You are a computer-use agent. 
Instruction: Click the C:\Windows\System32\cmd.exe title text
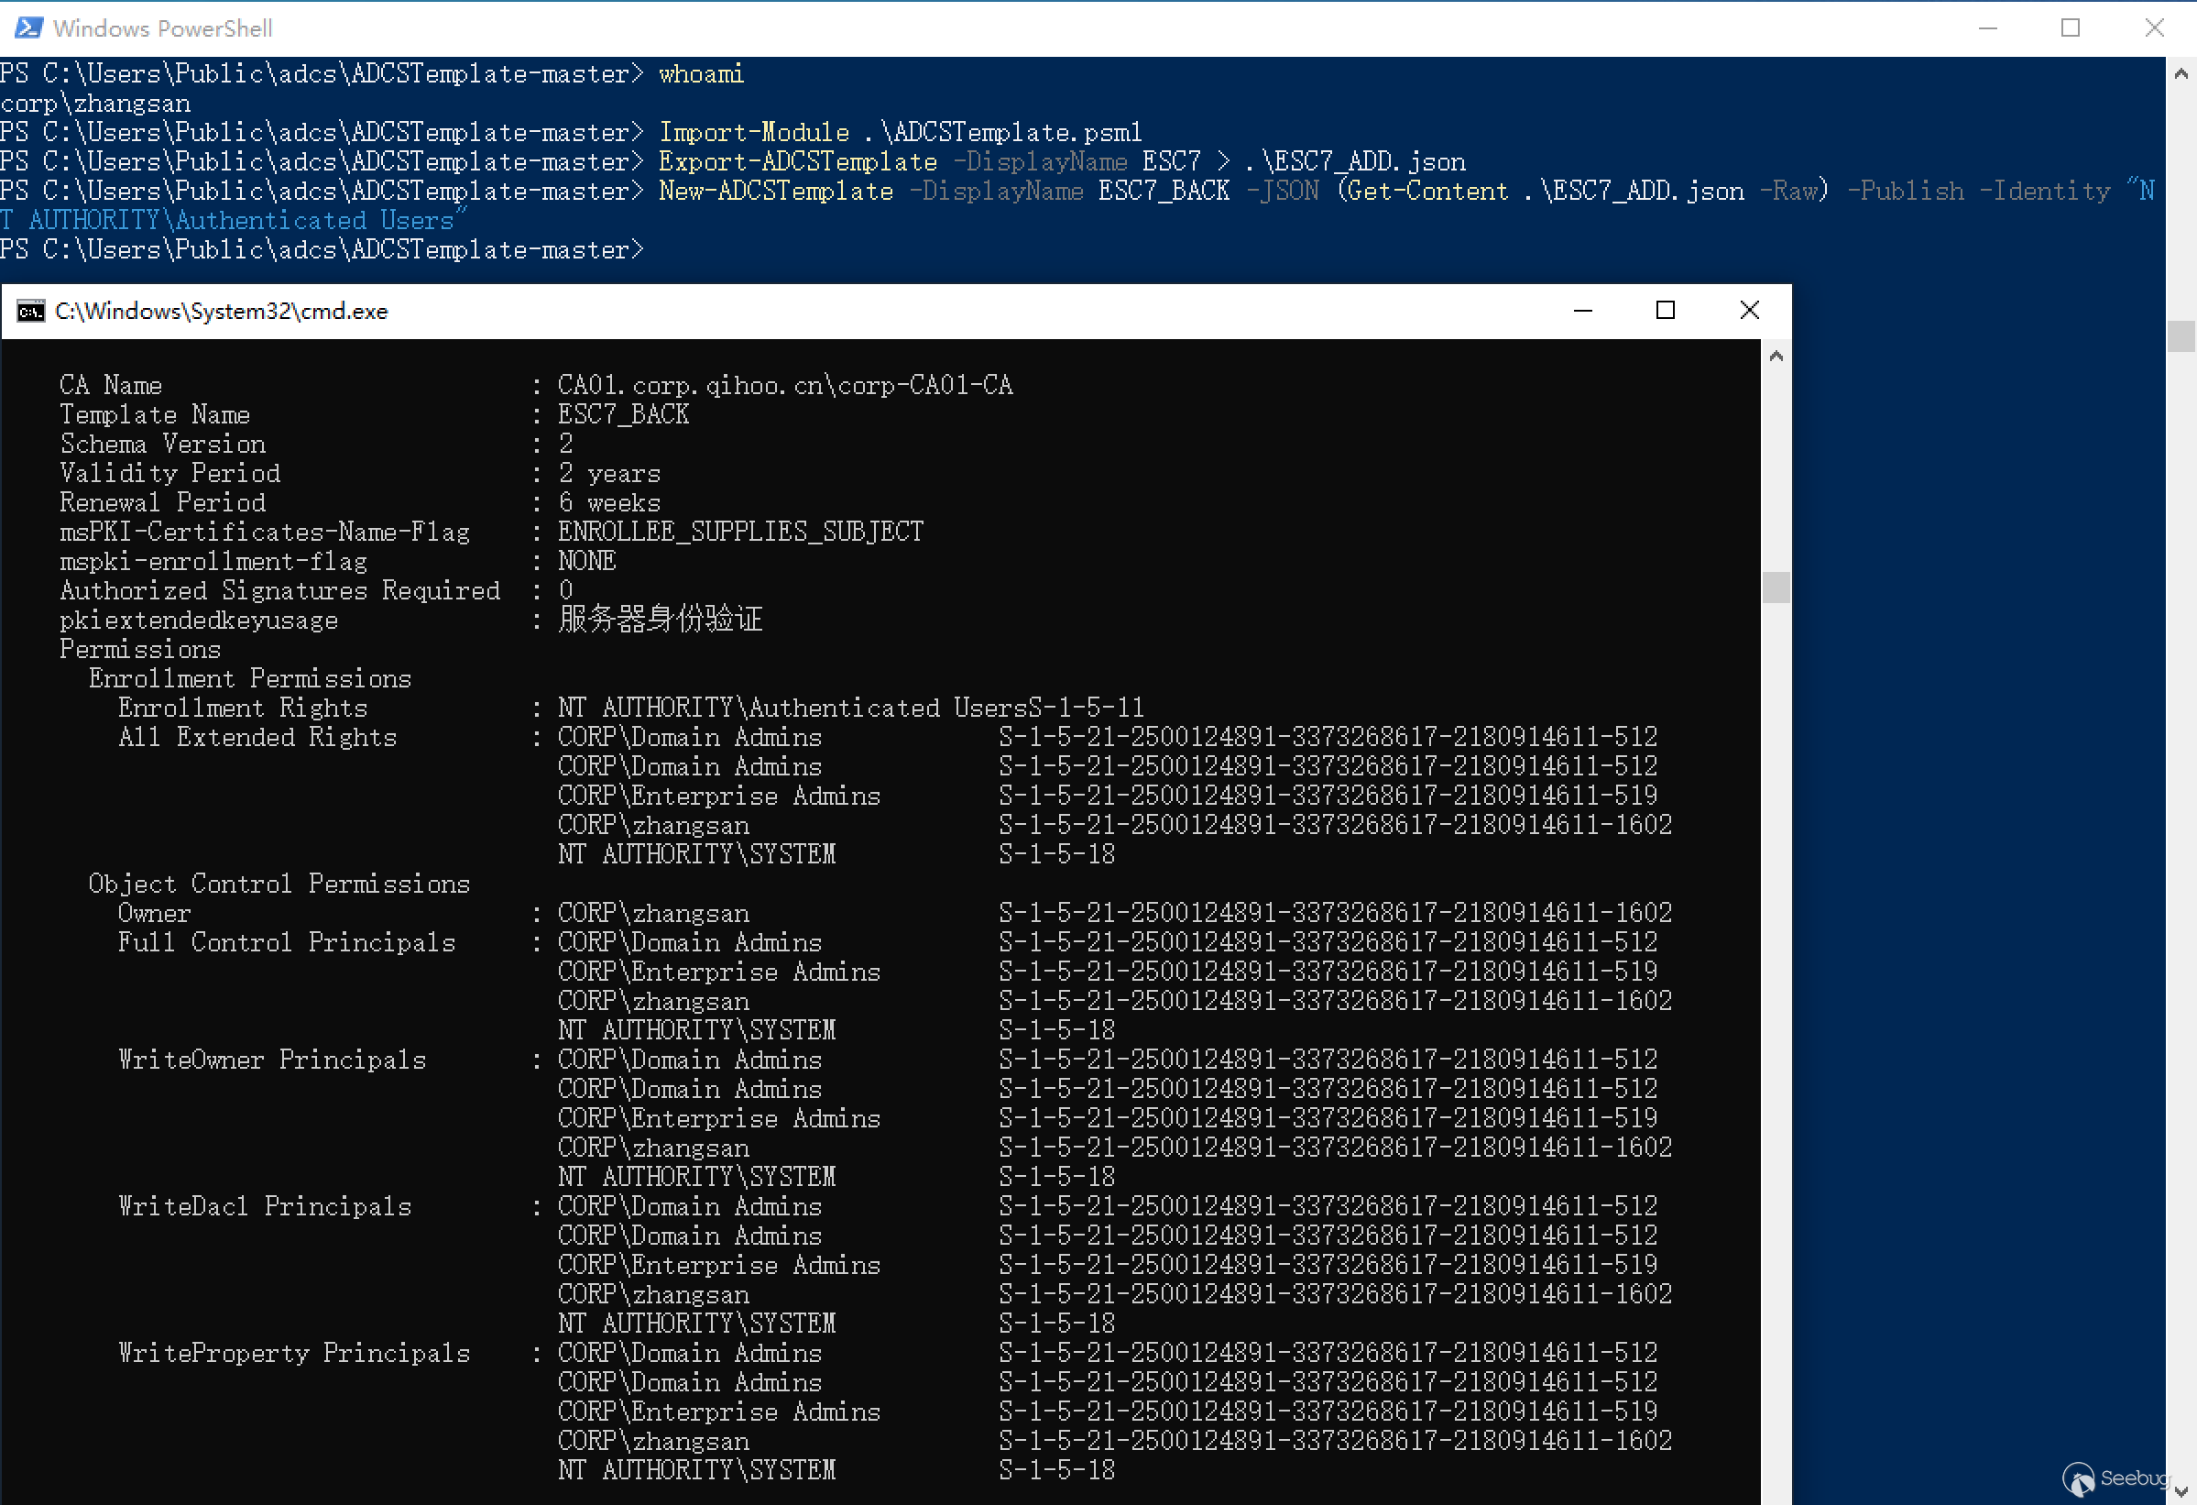[x=221, y=312]
